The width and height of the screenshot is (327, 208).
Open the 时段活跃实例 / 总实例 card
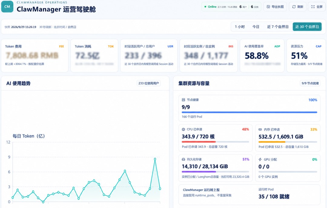(209, 56)
